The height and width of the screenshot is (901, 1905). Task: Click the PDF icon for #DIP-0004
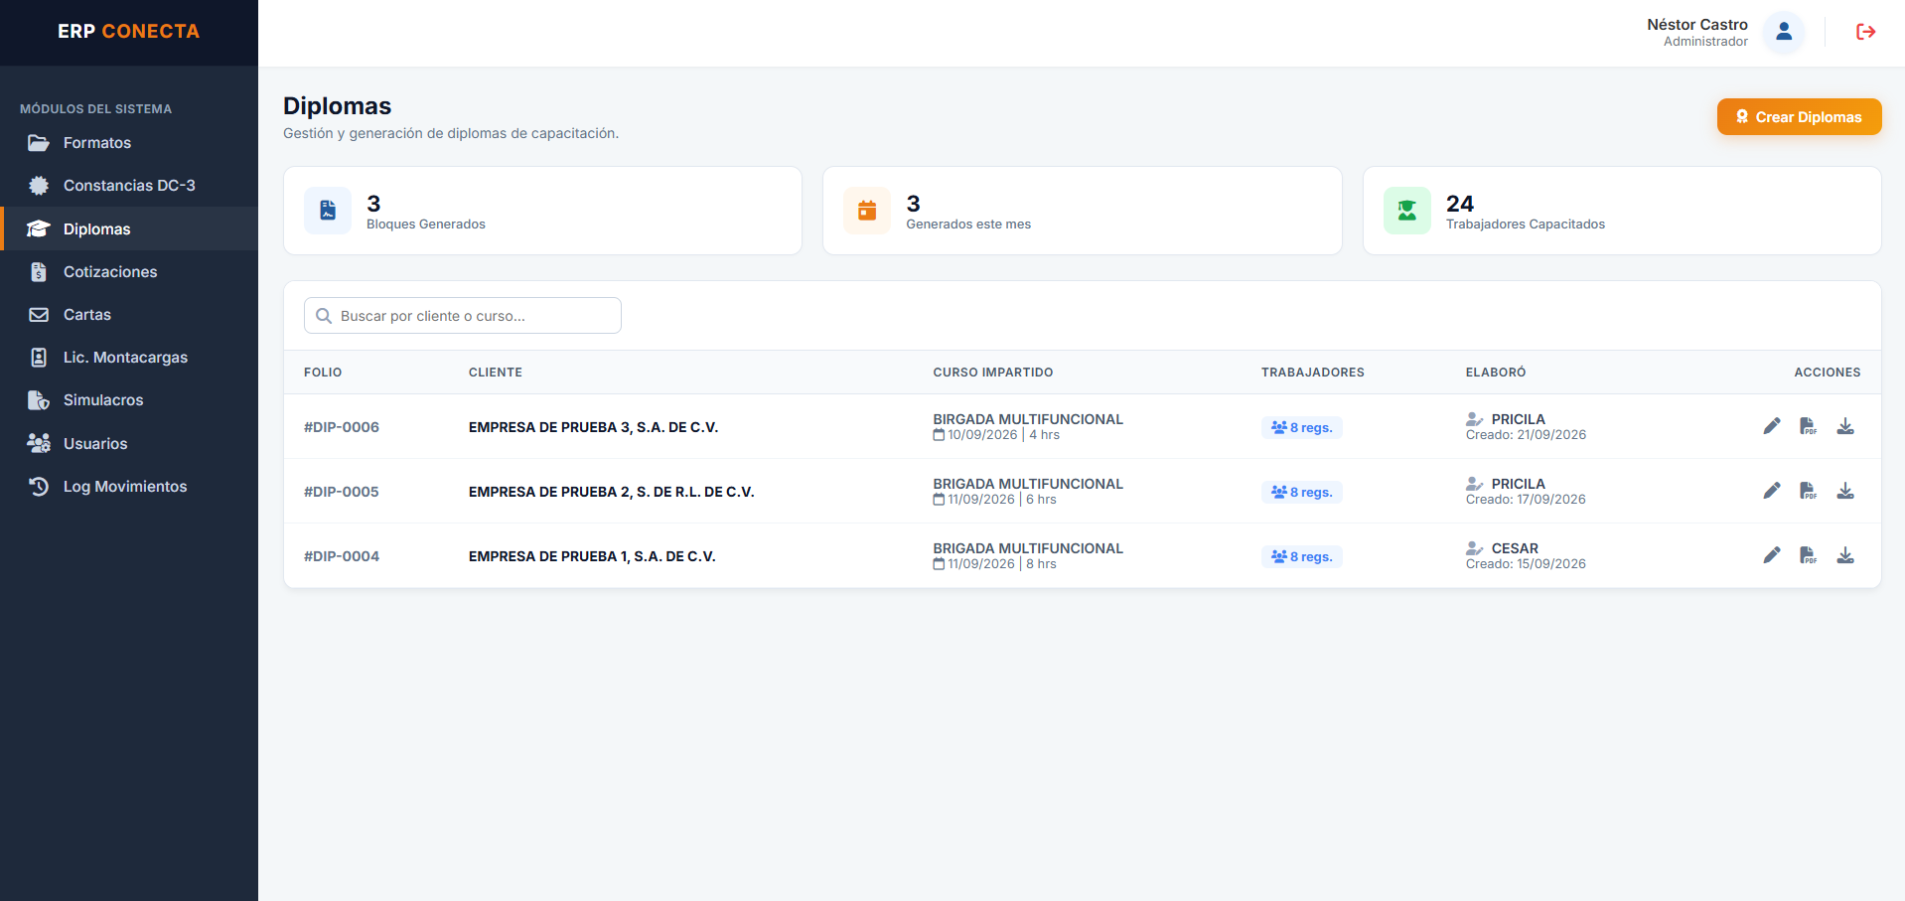[1809, 555]
